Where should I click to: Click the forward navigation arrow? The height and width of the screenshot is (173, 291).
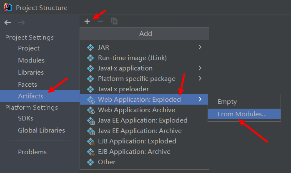coord(22,23)
